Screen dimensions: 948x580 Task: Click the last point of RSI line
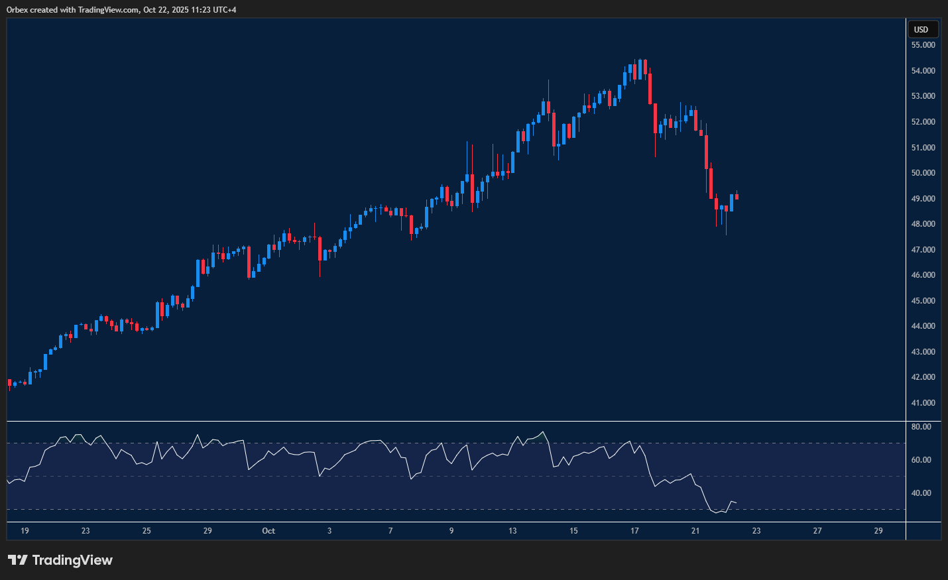737,502
